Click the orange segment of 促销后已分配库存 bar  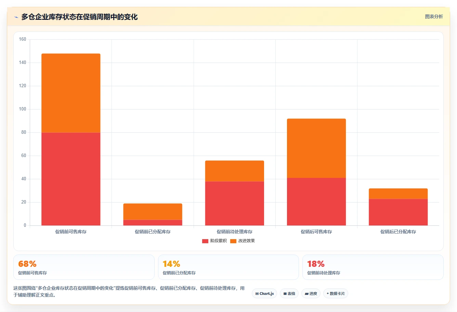tap(398, 194)
